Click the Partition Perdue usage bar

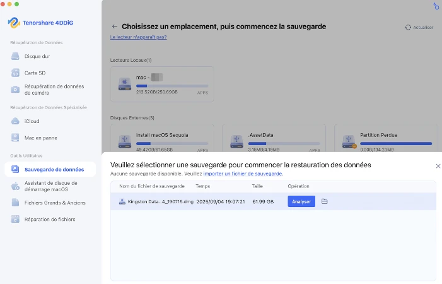pyautogui.click(x=396, y=143)
